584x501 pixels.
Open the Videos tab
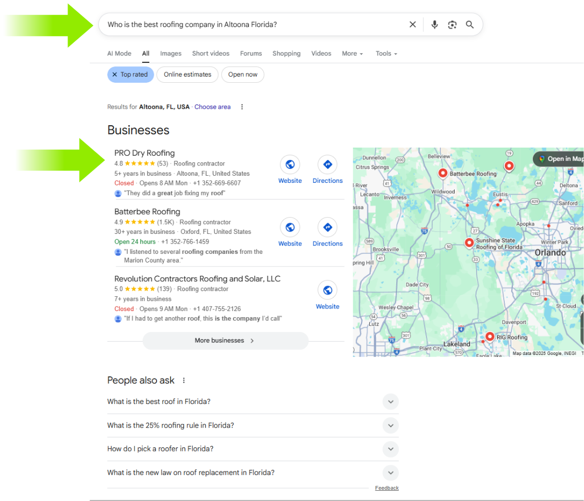(x=321, y=54)
